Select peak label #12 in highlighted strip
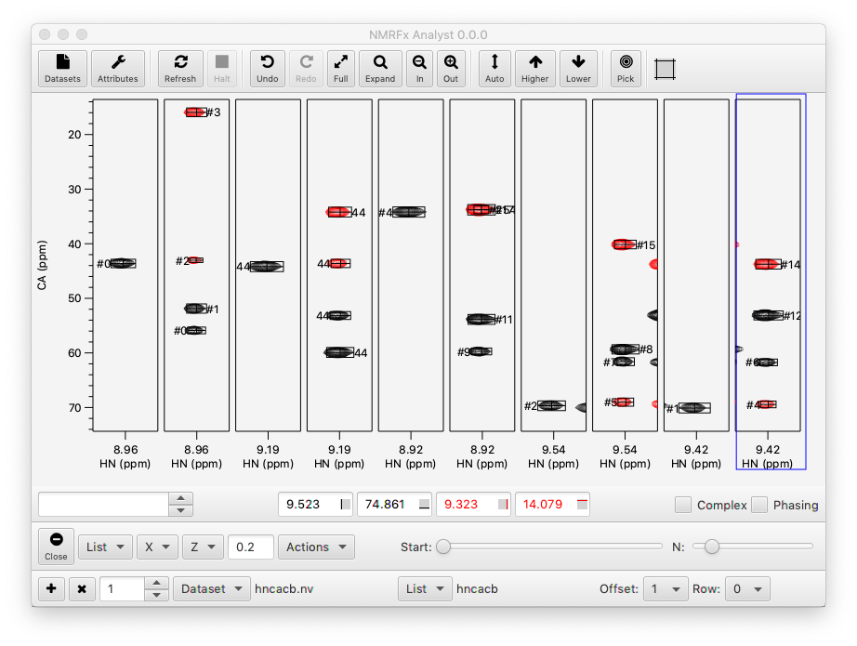The width and height of the screenshot is (857, 646). [792, 316]
